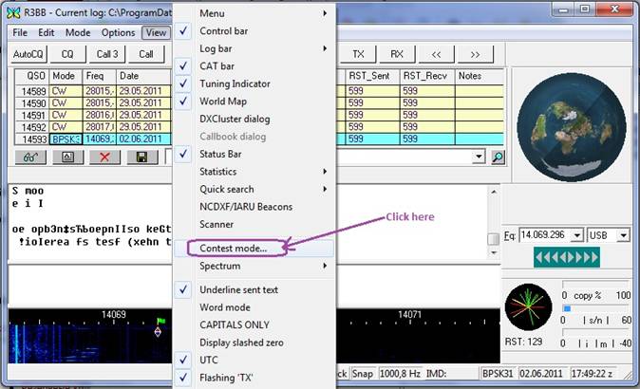Click the floppy disk save QSO icon
Viewport: 640px width, 389px height.
pyautogui.click(x=141, y=157)
